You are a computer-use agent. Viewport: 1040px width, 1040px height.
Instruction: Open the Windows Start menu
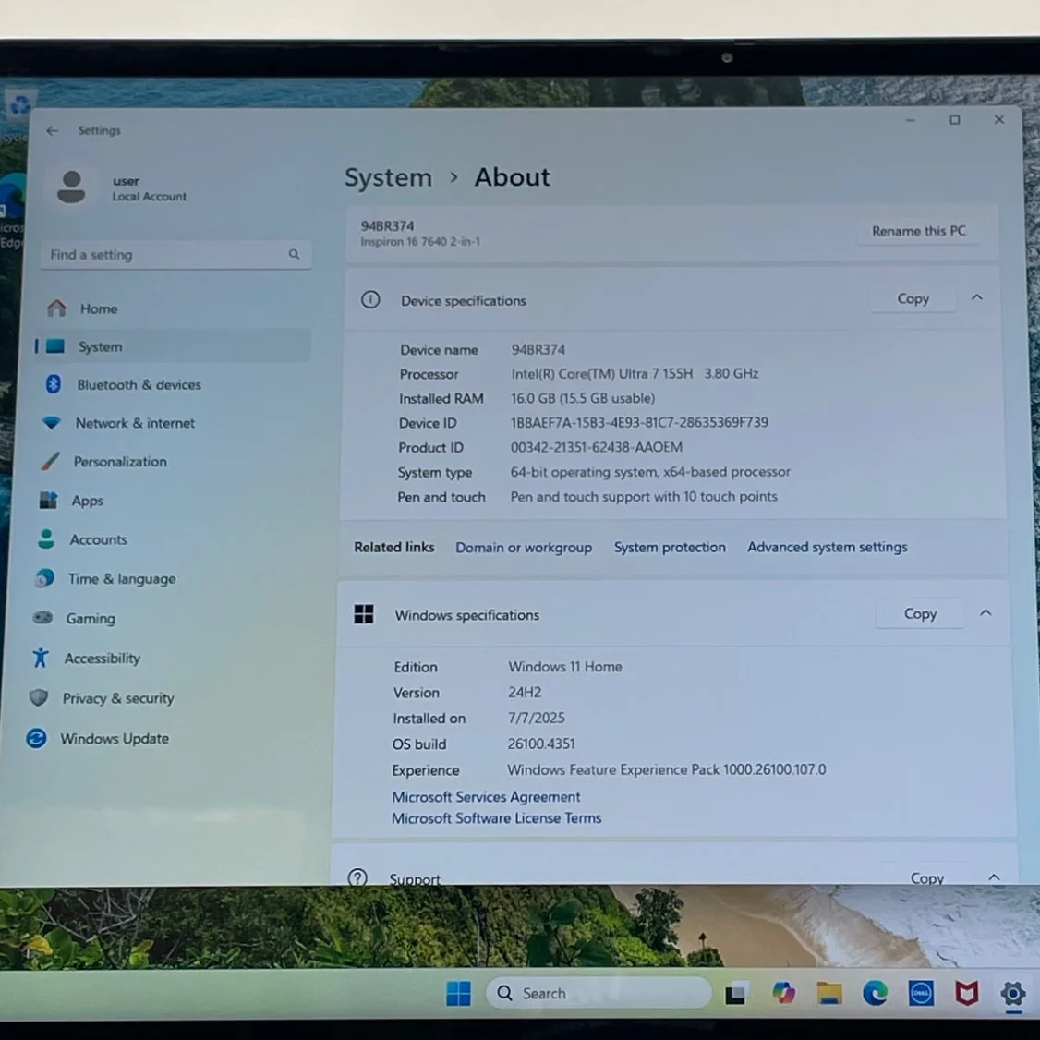[x=458, y=993]
